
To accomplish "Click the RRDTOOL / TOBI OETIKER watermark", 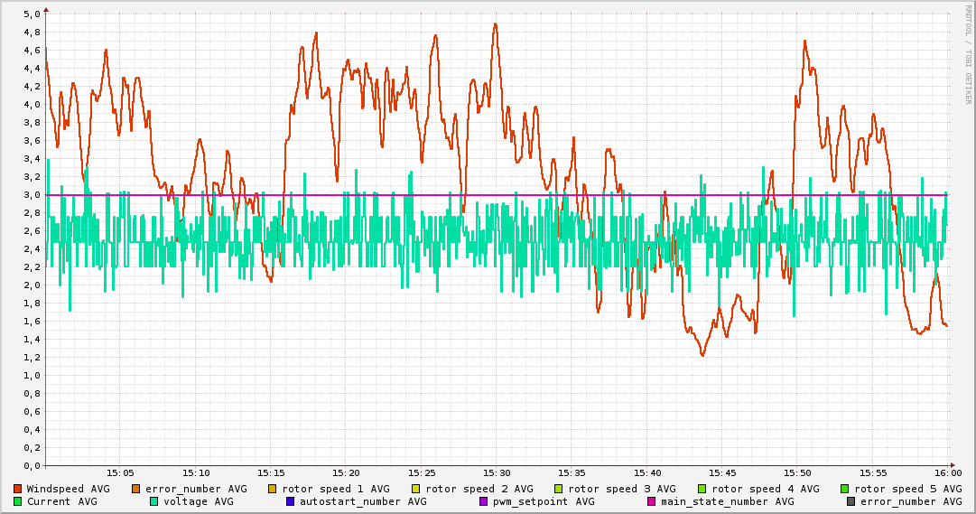I will (x=967, y=54).
